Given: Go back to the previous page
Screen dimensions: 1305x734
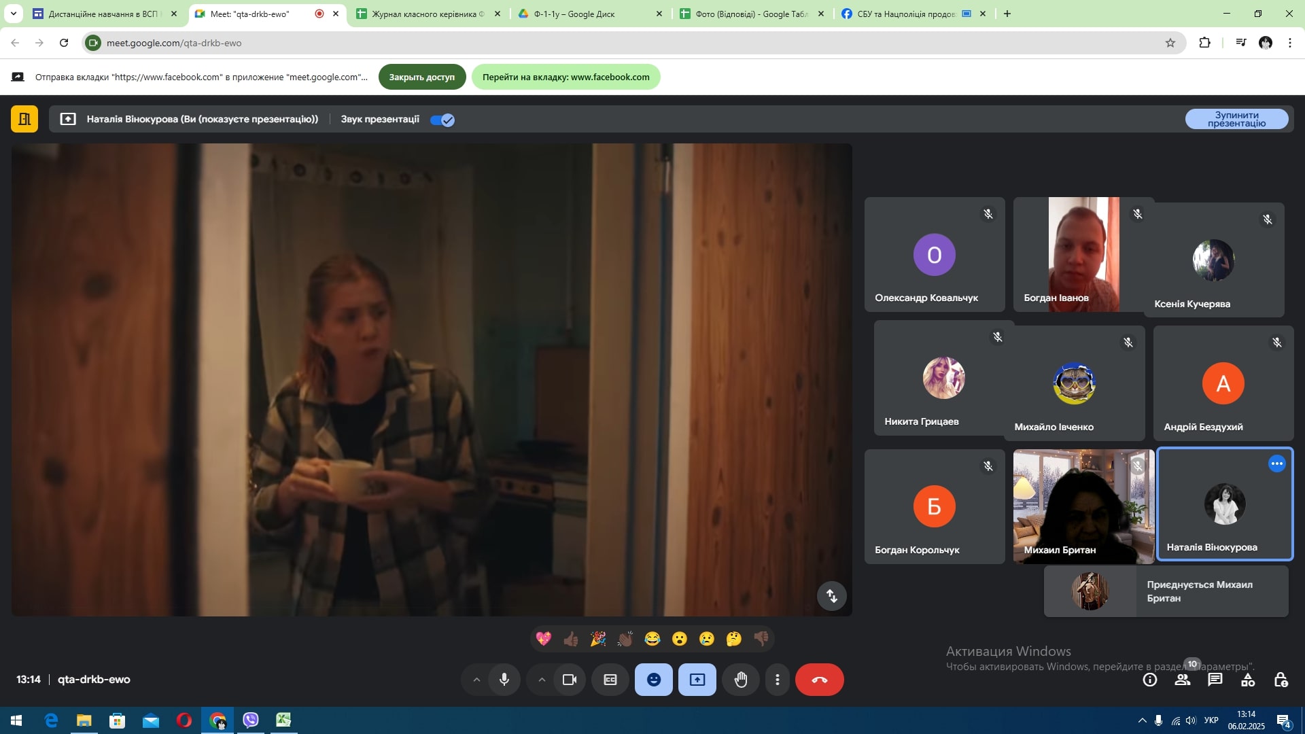Looking at the screenshot, I should pos(15,43).
